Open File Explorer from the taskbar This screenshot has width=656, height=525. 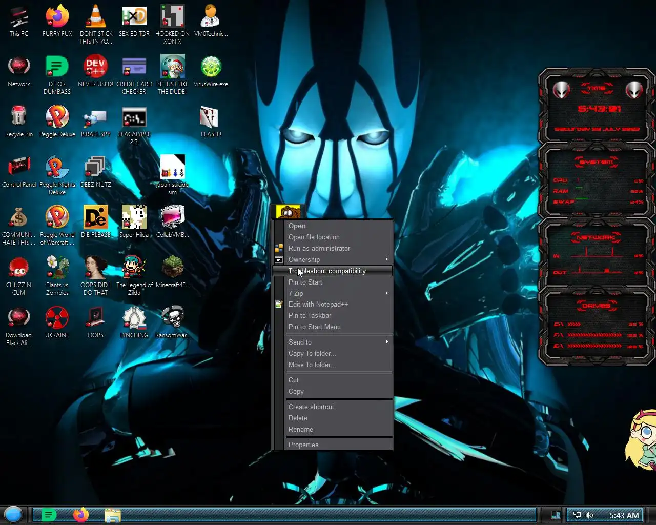113,515
